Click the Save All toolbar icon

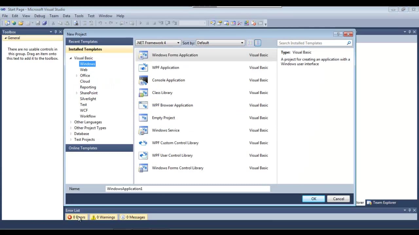click(x=45, y=23)
